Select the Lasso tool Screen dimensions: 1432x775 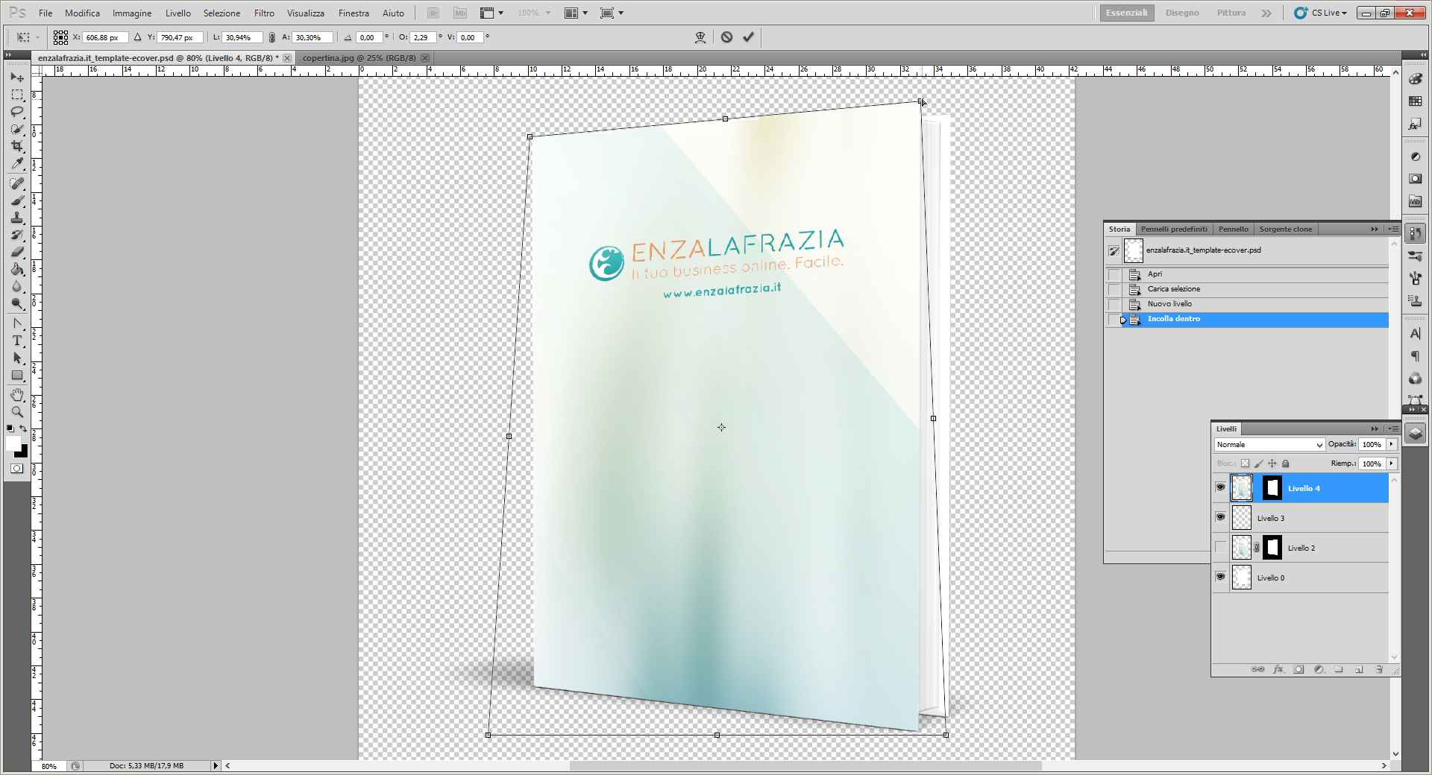tap(17, 112)
